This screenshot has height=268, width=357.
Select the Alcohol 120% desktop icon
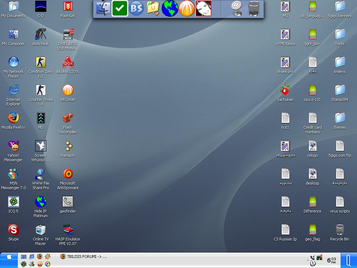[68, 65]
